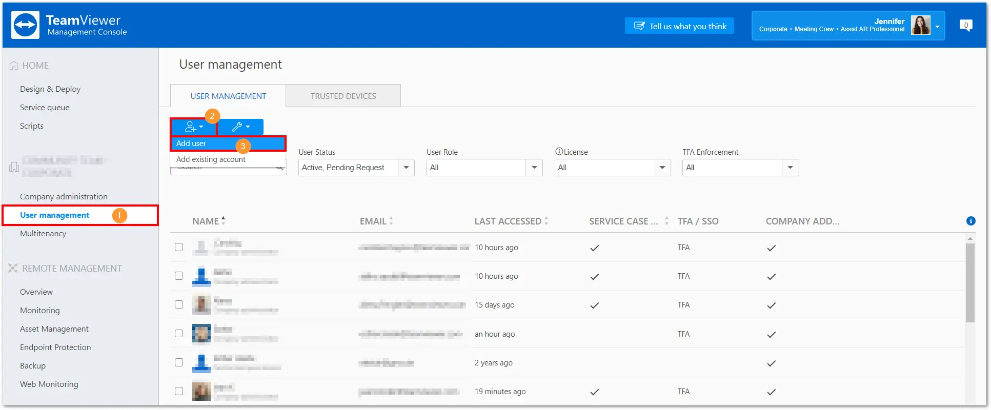Open Scripts in the sidebar
Image resolution: width=991 pixels, height=410 pixels.
[32, 126]
